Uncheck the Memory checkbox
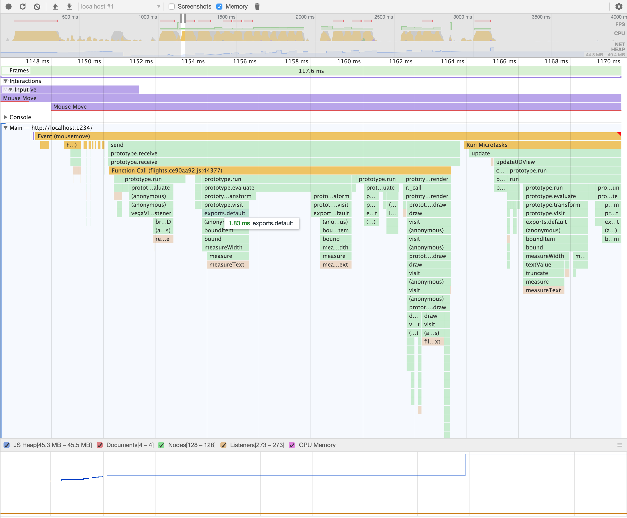 tap(219, 6)
